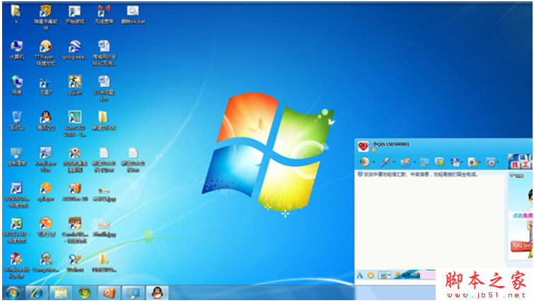Open the qplayer desktop shortcut
This screenshot has height=303, width=534.
46,192
